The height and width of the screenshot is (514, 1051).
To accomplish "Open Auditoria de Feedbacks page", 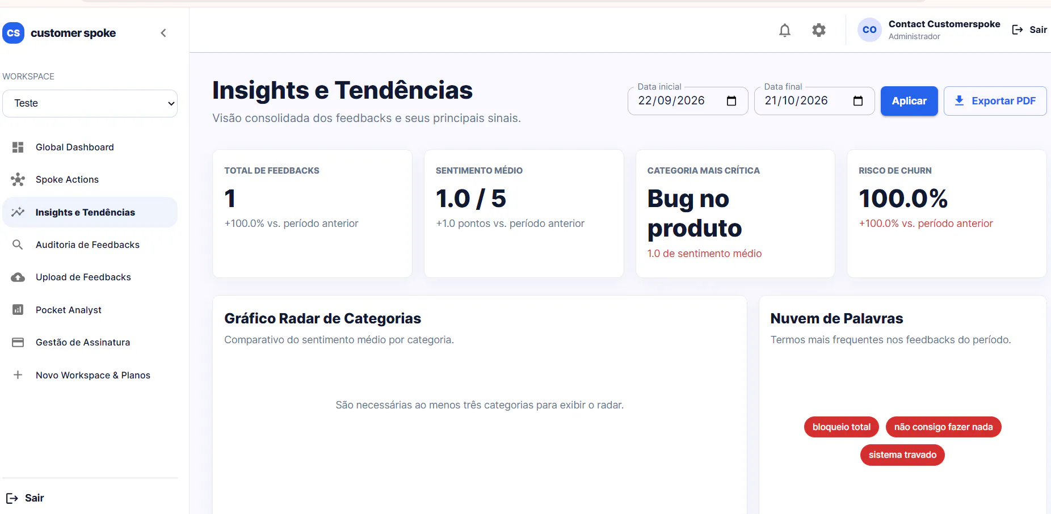I will [x=87, y=245].
